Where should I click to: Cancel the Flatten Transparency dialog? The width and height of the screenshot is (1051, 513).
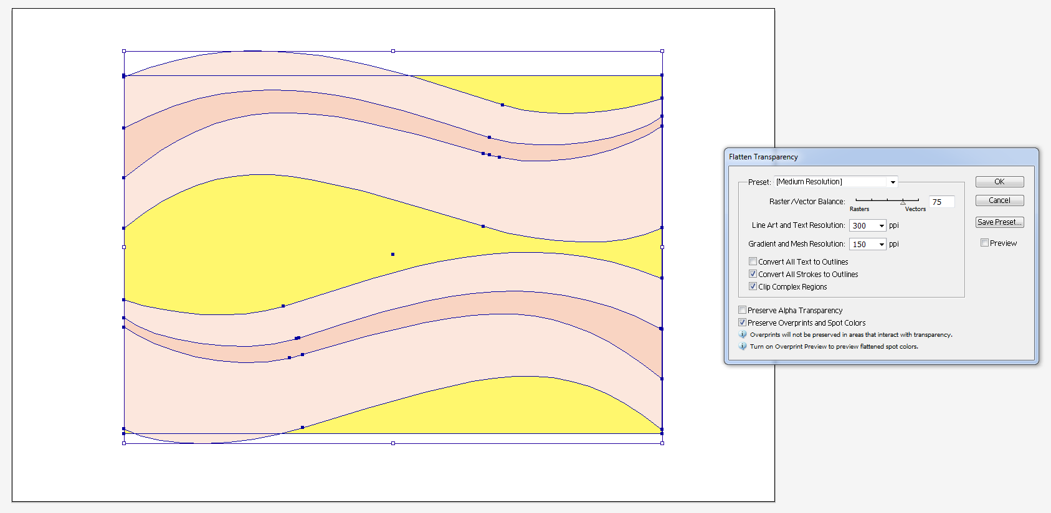pos(999,200)
